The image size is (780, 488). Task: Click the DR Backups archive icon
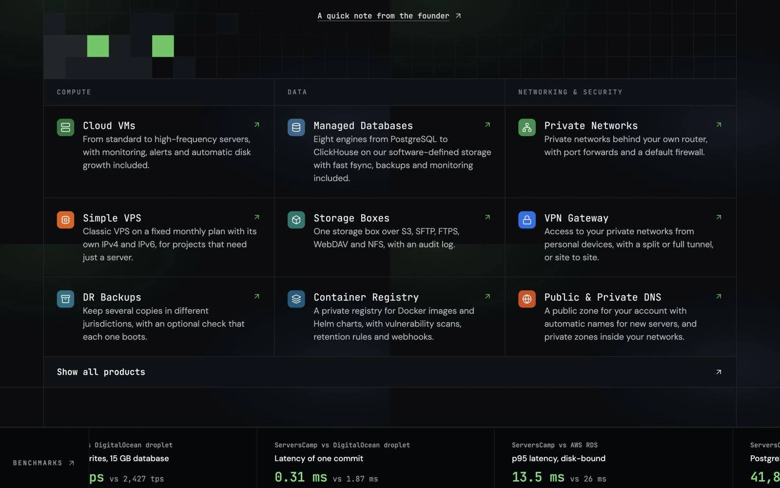65,299
